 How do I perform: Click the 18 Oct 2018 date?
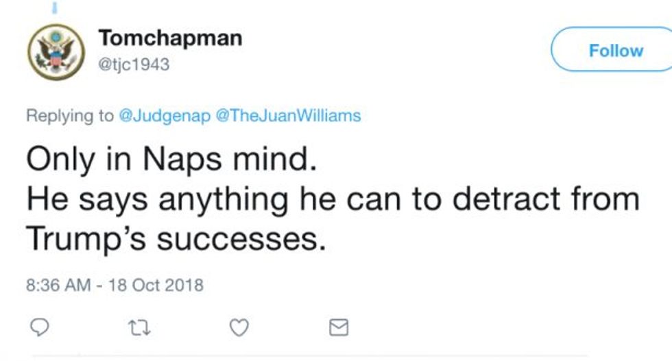(x=156, y=285)
